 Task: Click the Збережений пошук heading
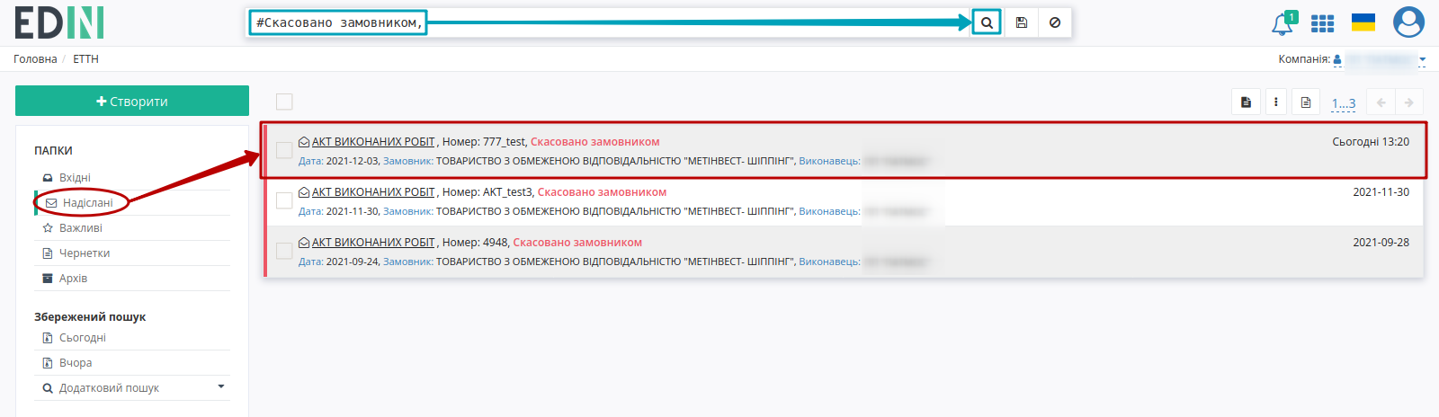[90, 317]
